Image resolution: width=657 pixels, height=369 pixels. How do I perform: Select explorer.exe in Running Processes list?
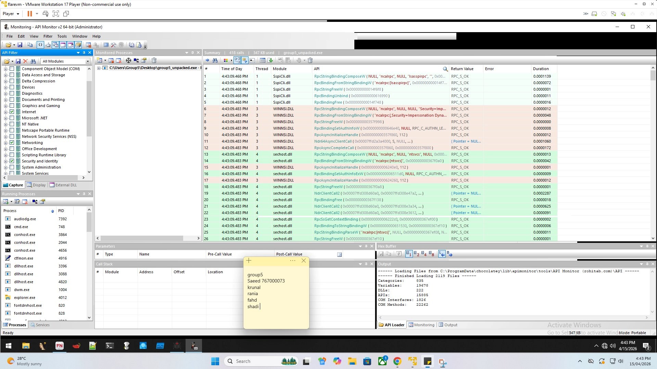tap(25, 298)
